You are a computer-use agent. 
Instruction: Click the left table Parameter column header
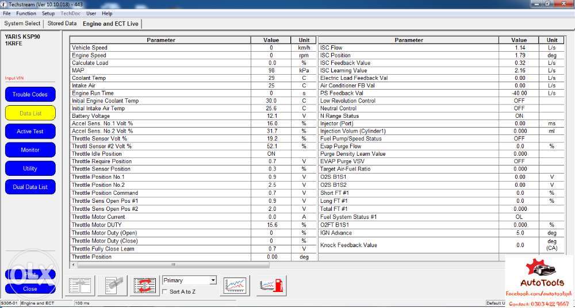160,40
